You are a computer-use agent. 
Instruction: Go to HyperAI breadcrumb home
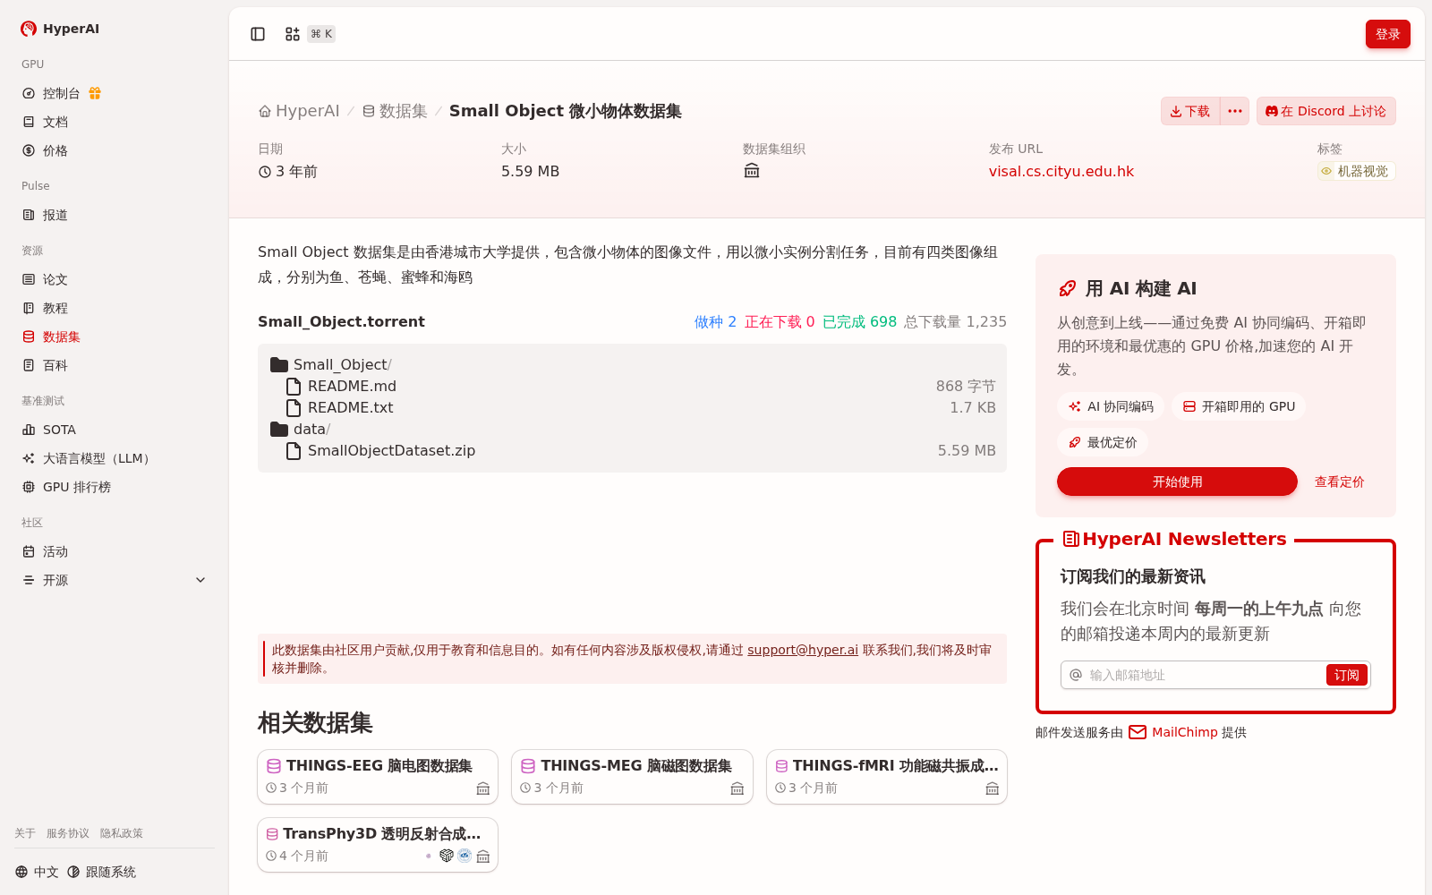(x=299, y=111)
